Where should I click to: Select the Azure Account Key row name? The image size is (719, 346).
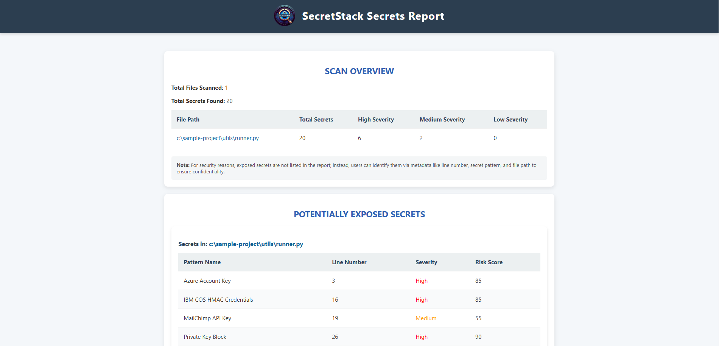pyautogui.click(x=207, y=281)
